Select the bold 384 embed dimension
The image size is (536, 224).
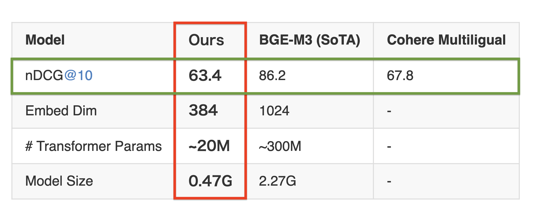pyautogui.click(x=203, y=110)
